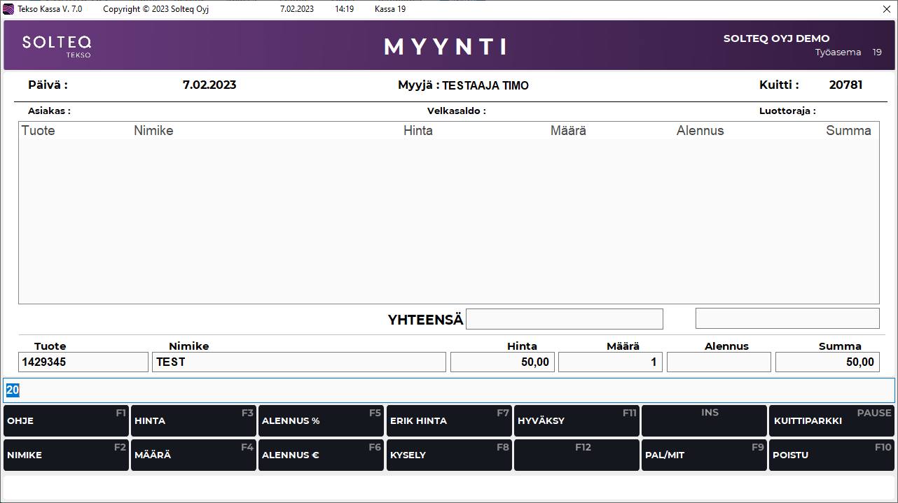
Task: Open the KYSELY F8 query button
Action: pyautogui.click(x=448, y=455)
